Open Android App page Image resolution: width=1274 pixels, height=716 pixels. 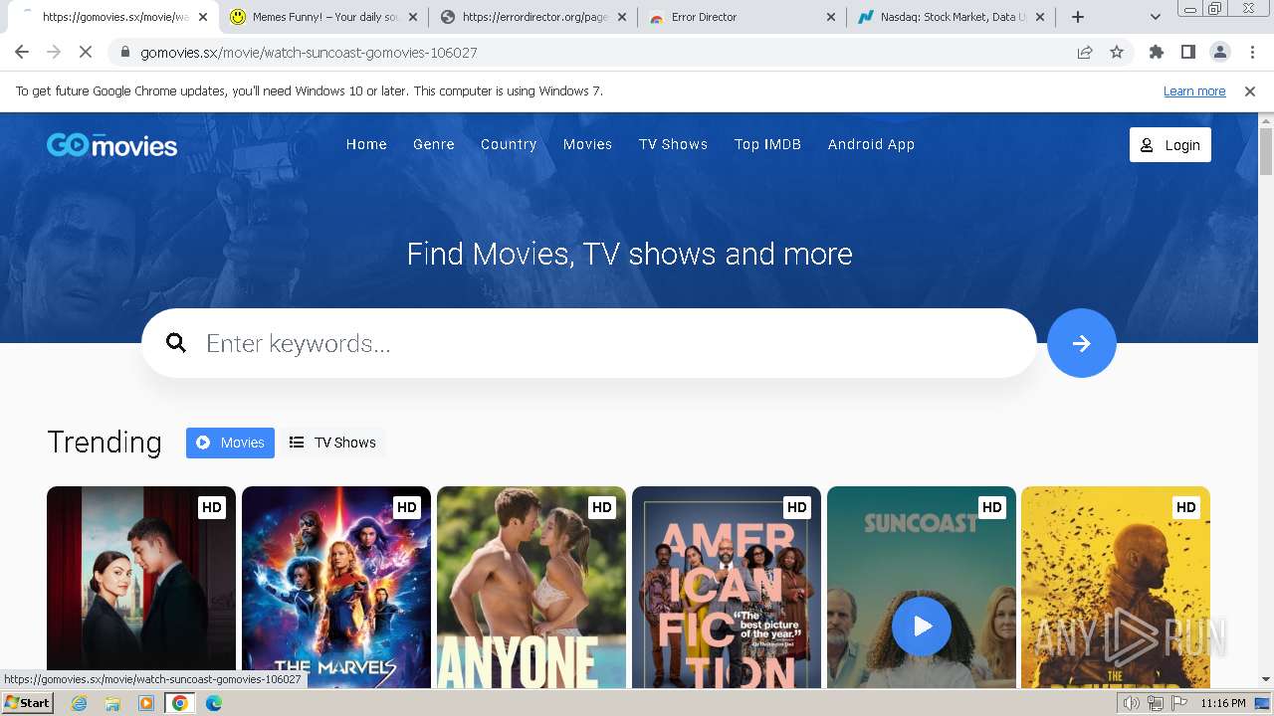tap(871, 144)
